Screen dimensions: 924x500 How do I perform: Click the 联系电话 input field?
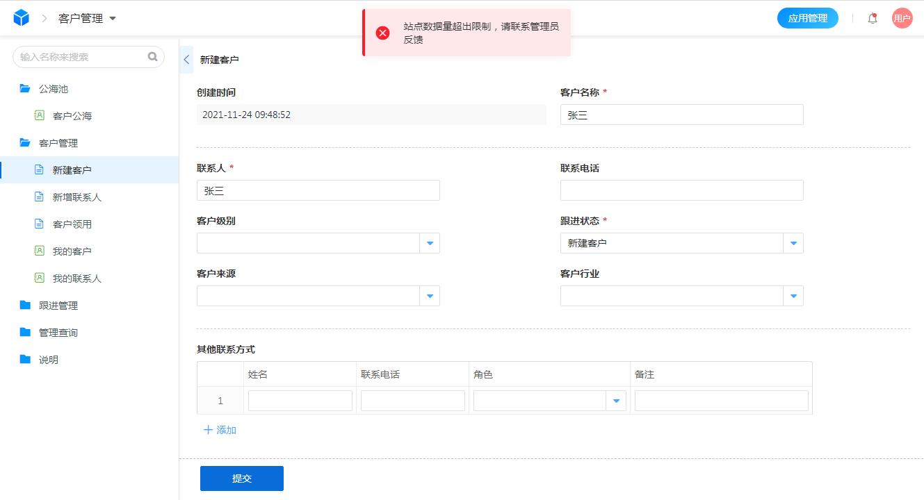[x=681, y=190]
